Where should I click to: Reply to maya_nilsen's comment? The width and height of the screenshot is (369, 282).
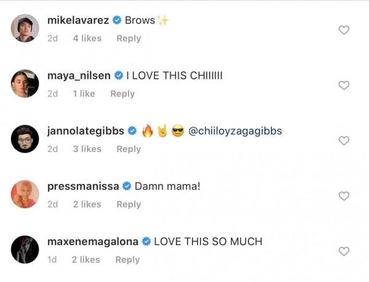[x=122, y=94]
